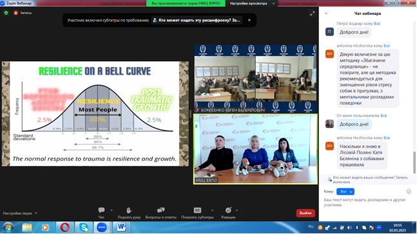Open the Chat panel icon
Screen dimensions: 417x234
pos(101,210)
